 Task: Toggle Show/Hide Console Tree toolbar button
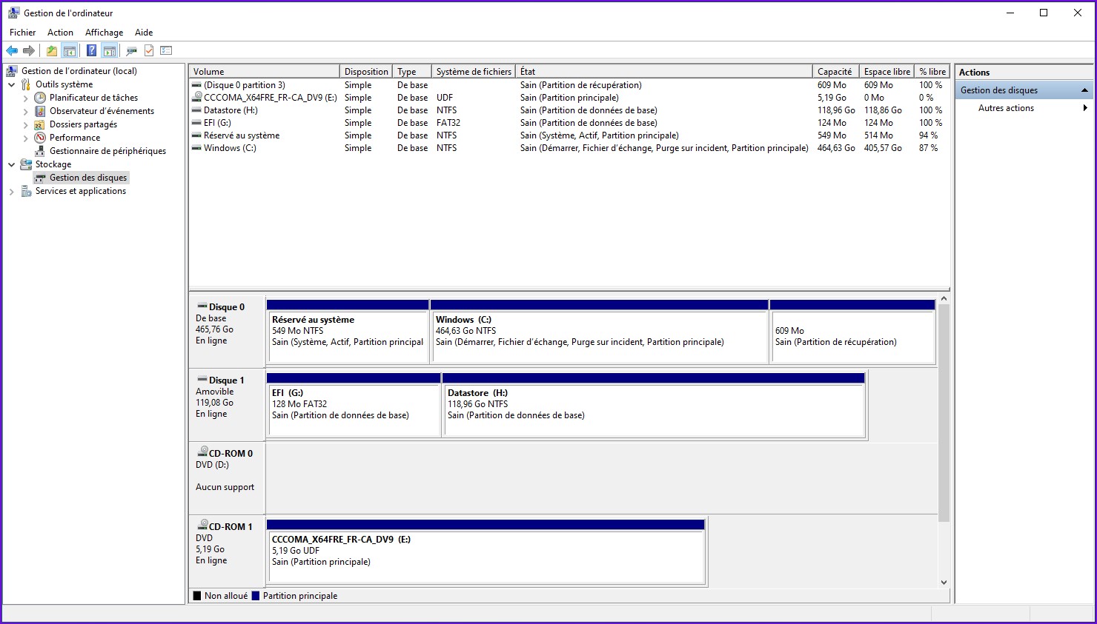70,50
